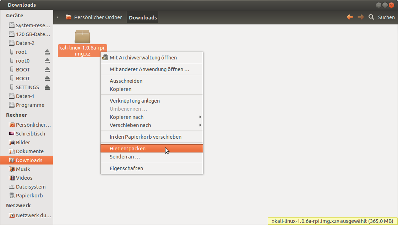This screenshot has height=225, width=398.
Task: Click the Downloads path bar button
Action: 143,17
